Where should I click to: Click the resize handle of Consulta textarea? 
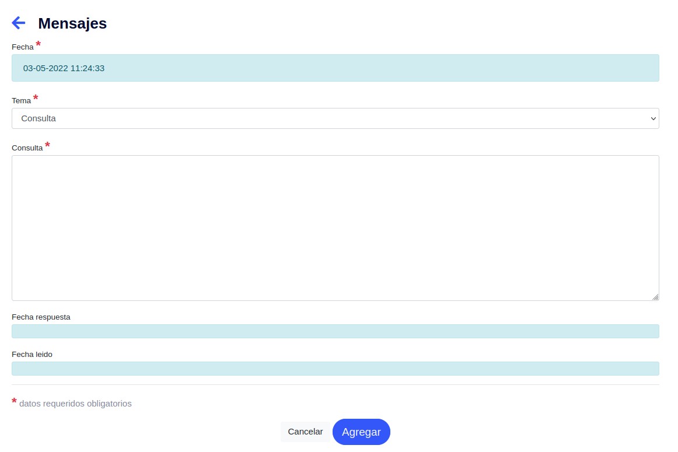coord(655,297)
